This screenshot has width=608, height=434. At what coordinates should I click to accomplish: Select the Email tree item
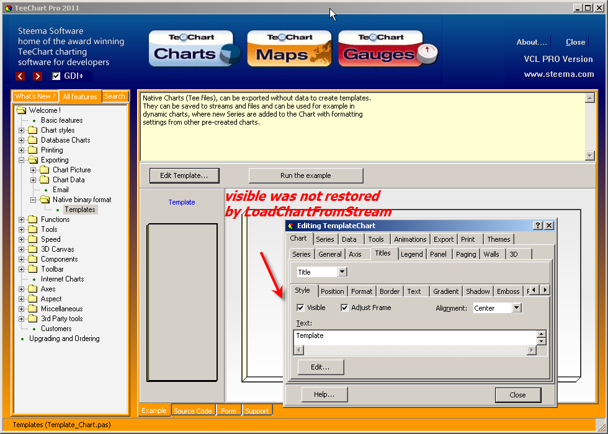61,190
